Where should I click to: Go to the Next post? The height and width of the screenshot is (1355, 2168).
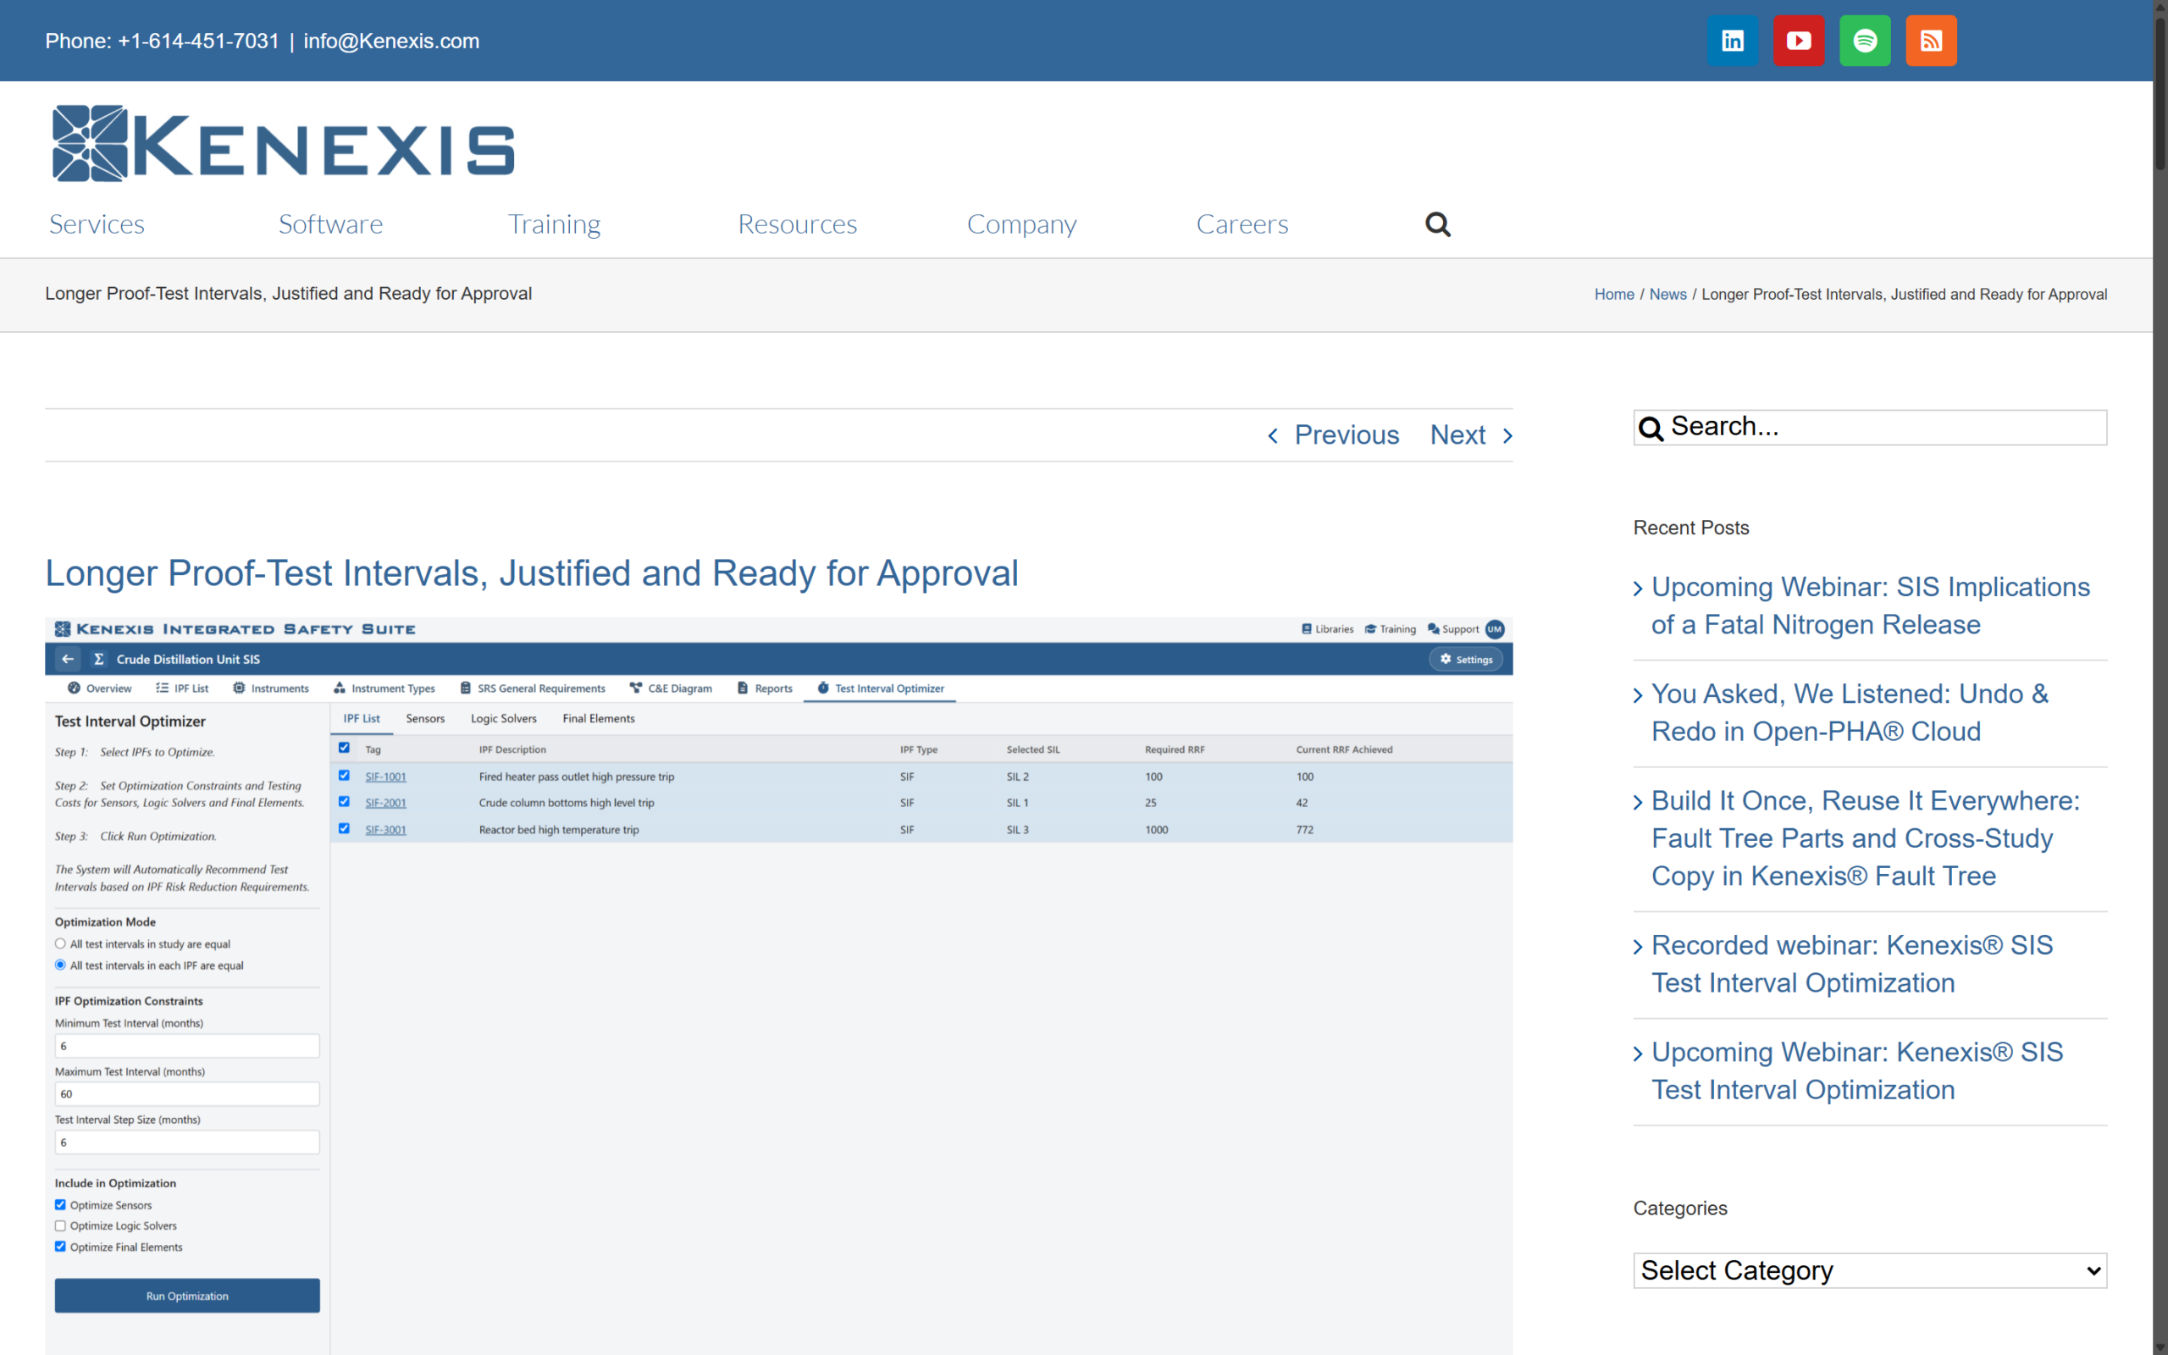1457,435
